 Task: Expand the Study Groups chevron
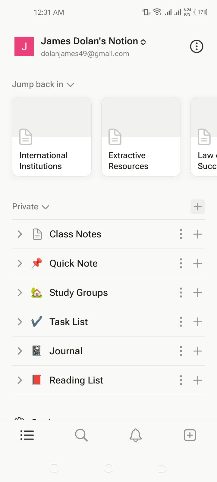(x=20, y=293)
